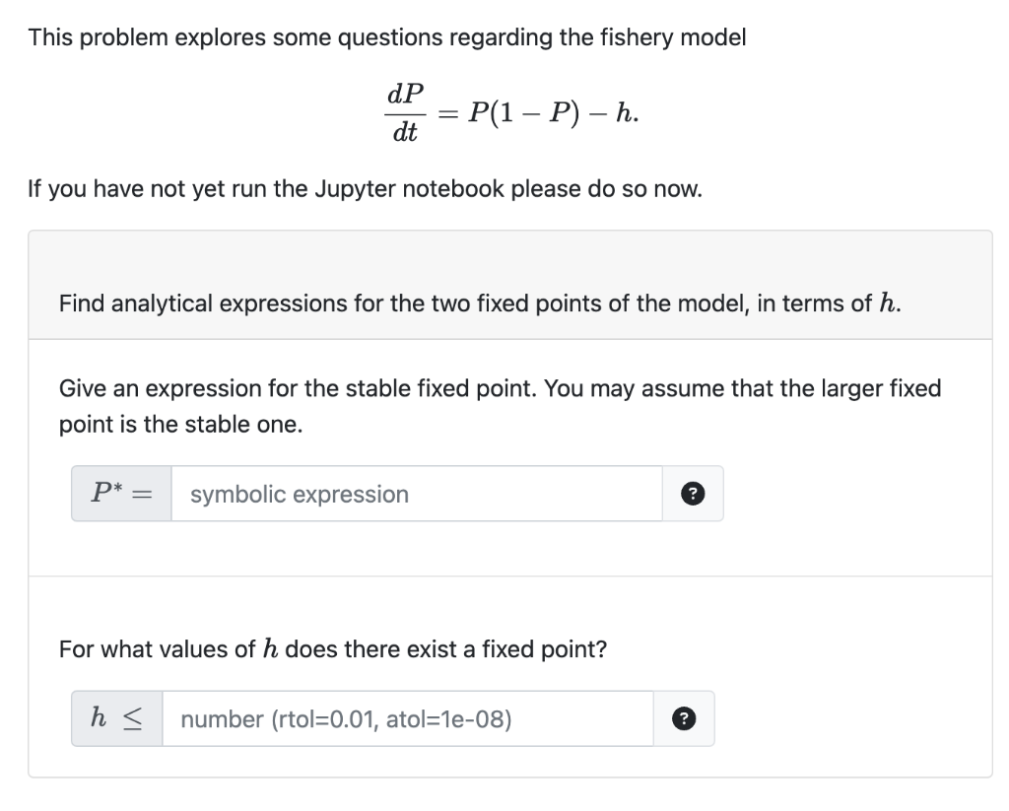Click the dark circular help icon near the bottom field
Screen dimensions: 1009x811
(x=683, y=718)
